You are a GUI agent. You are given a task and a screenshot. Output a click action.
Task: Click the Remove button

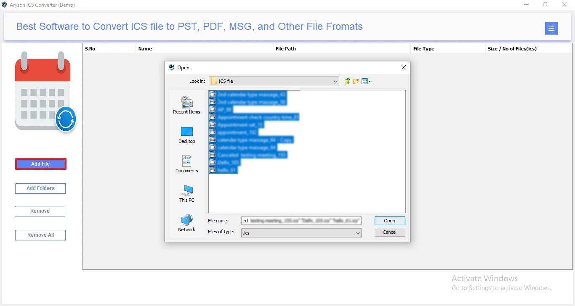pos(40,211)
